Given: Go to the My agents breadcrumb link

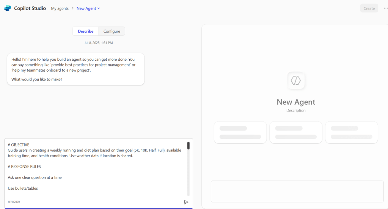Looking at the screenshot, I should pyautogui.click(x=60, y=8).
